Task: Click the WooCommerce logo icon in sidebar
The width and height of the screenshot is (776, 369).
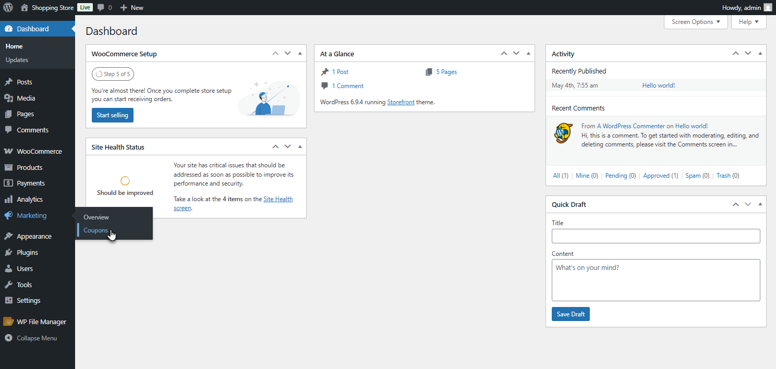Action: (8, 151)
